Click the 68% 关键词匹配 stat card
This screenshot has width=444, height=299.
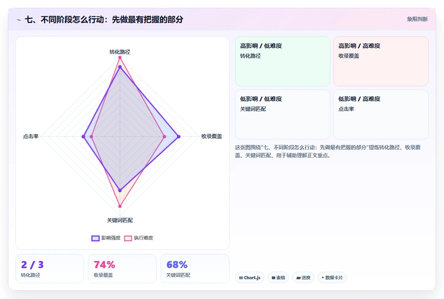195,269
